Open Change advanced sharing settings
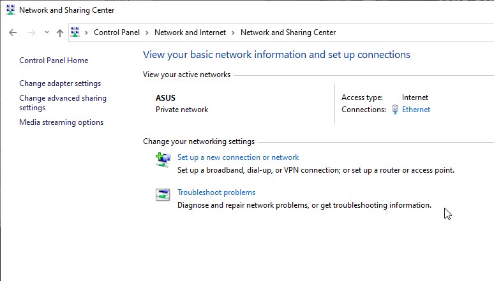The image size is (494, 281). tap(63, 103)
